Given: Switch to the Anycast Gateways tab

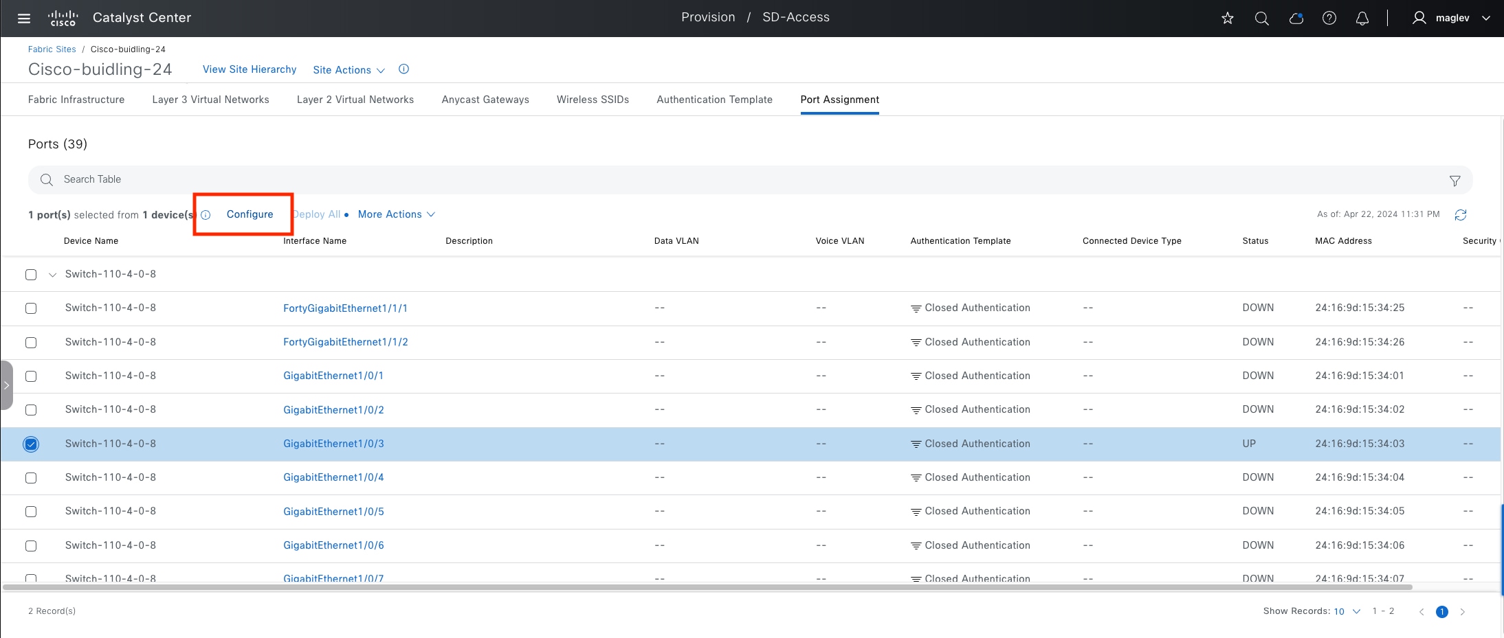Looking at the screenshot, I should pyautogui.click(x=485, y=100).
